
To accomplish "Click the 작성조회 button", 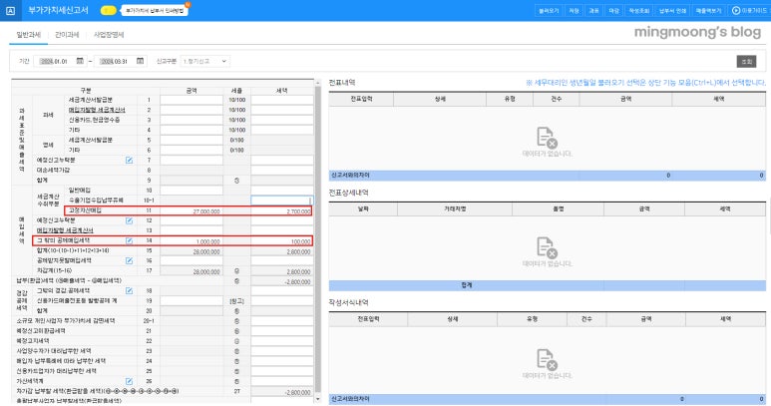I will pyautogui.click(x=638, y=10).
